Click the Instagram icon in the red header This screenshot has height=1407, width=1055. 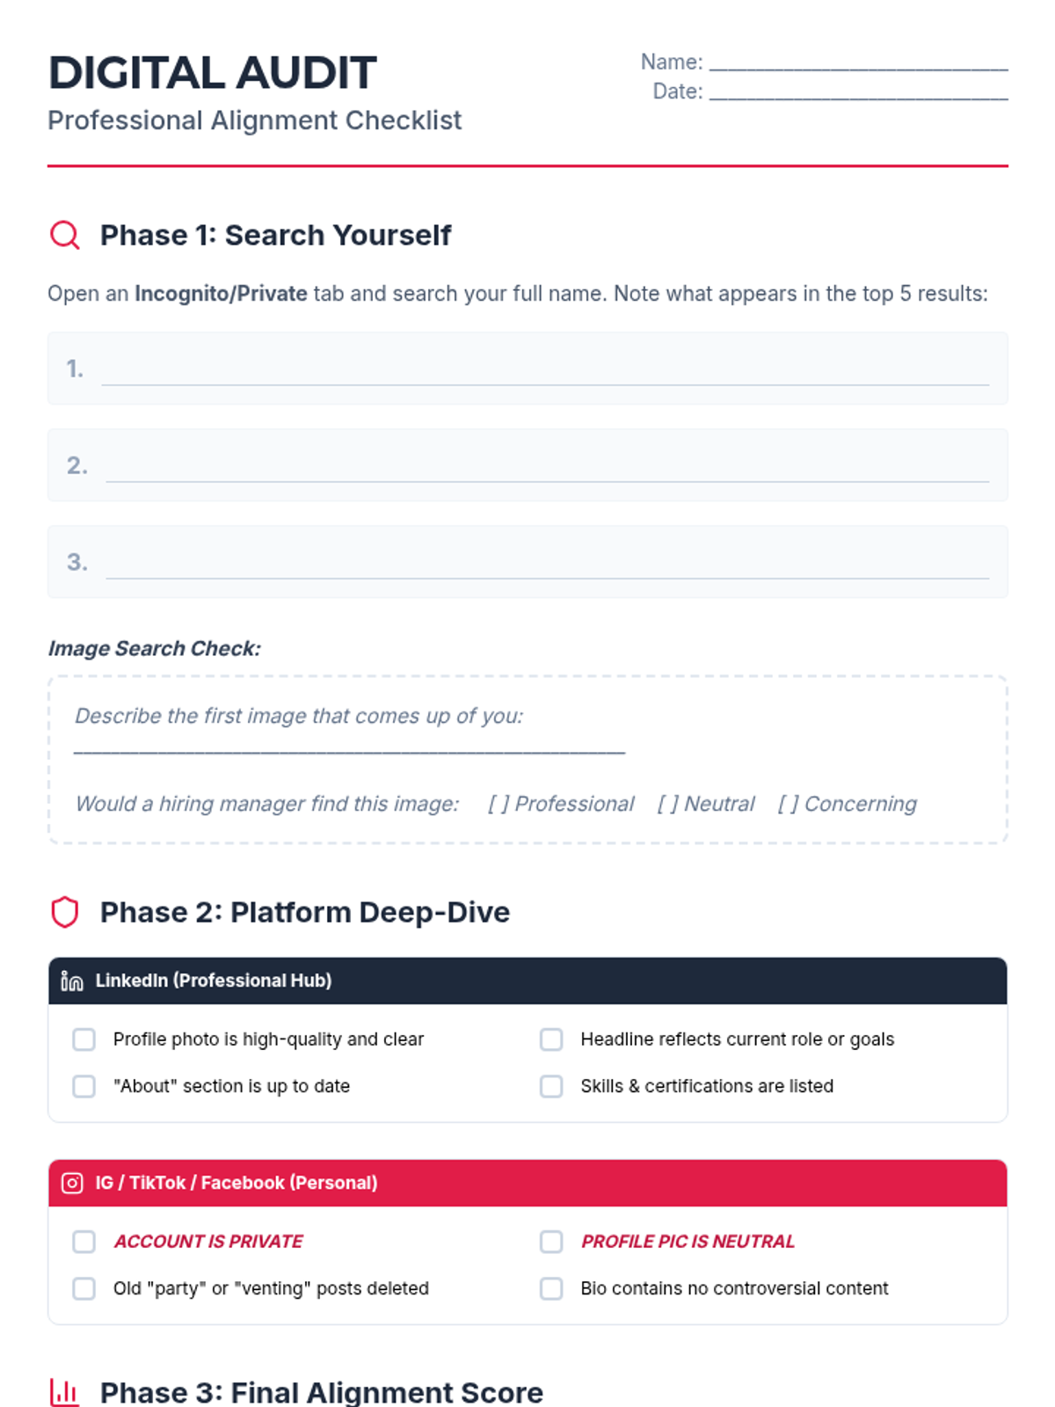tap(72, 1184)
